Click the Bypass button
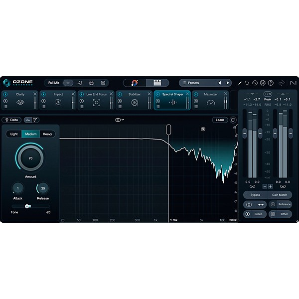Image resolution: width=299 pixels, height=299 pixels. [255, 195]
